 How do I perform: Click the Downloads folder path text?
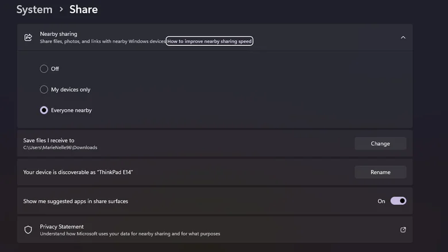pos(60,147)
